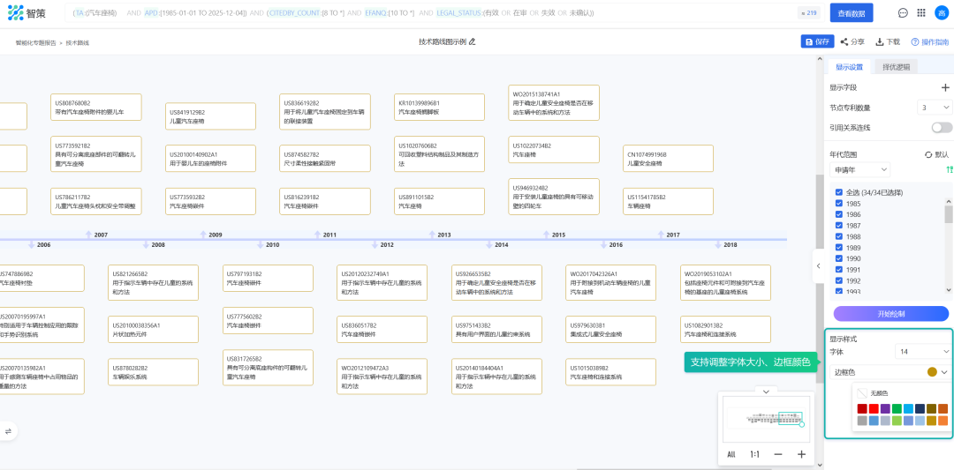Click the 智策 logo icon
This screenshot has height=470, width=954.
15,12
